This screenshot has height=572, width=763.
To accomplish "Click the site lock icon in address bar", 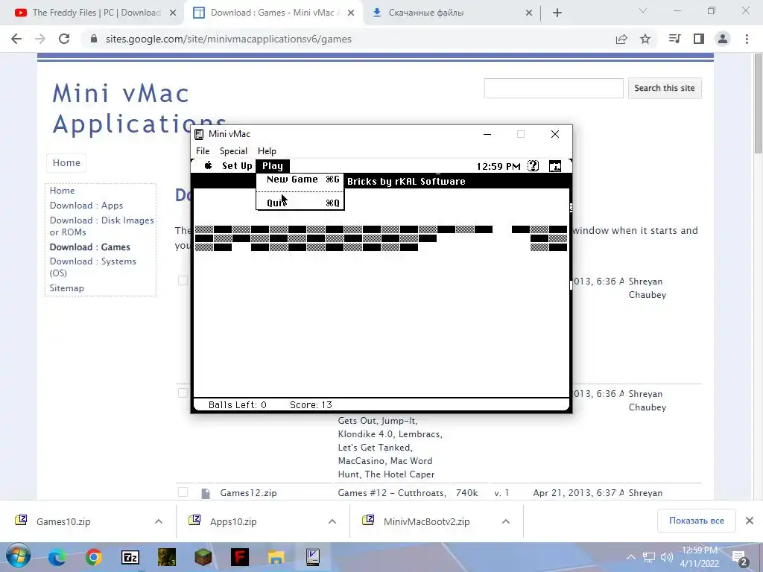I will click(x=94, y=39).
